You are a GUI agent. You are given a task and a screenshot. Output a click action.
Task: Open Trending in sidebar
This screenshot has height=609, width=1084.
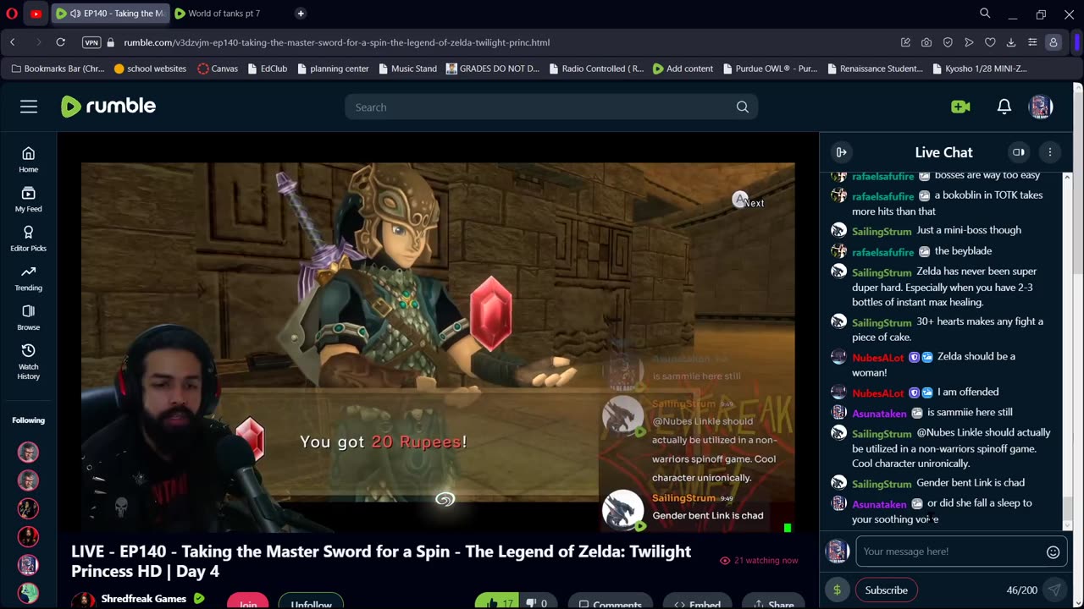pyautogui.click(x=28, y=277)
